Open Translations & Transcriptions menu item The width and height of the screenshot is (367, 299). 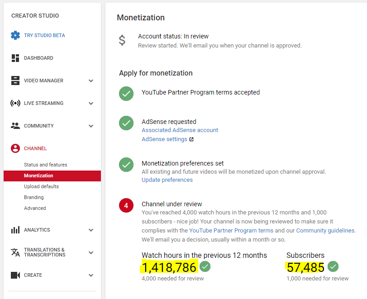tap(45, 252)
